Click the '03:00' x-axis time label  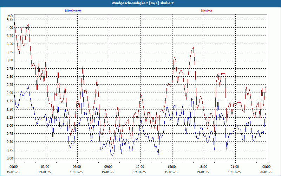[45, 166]
